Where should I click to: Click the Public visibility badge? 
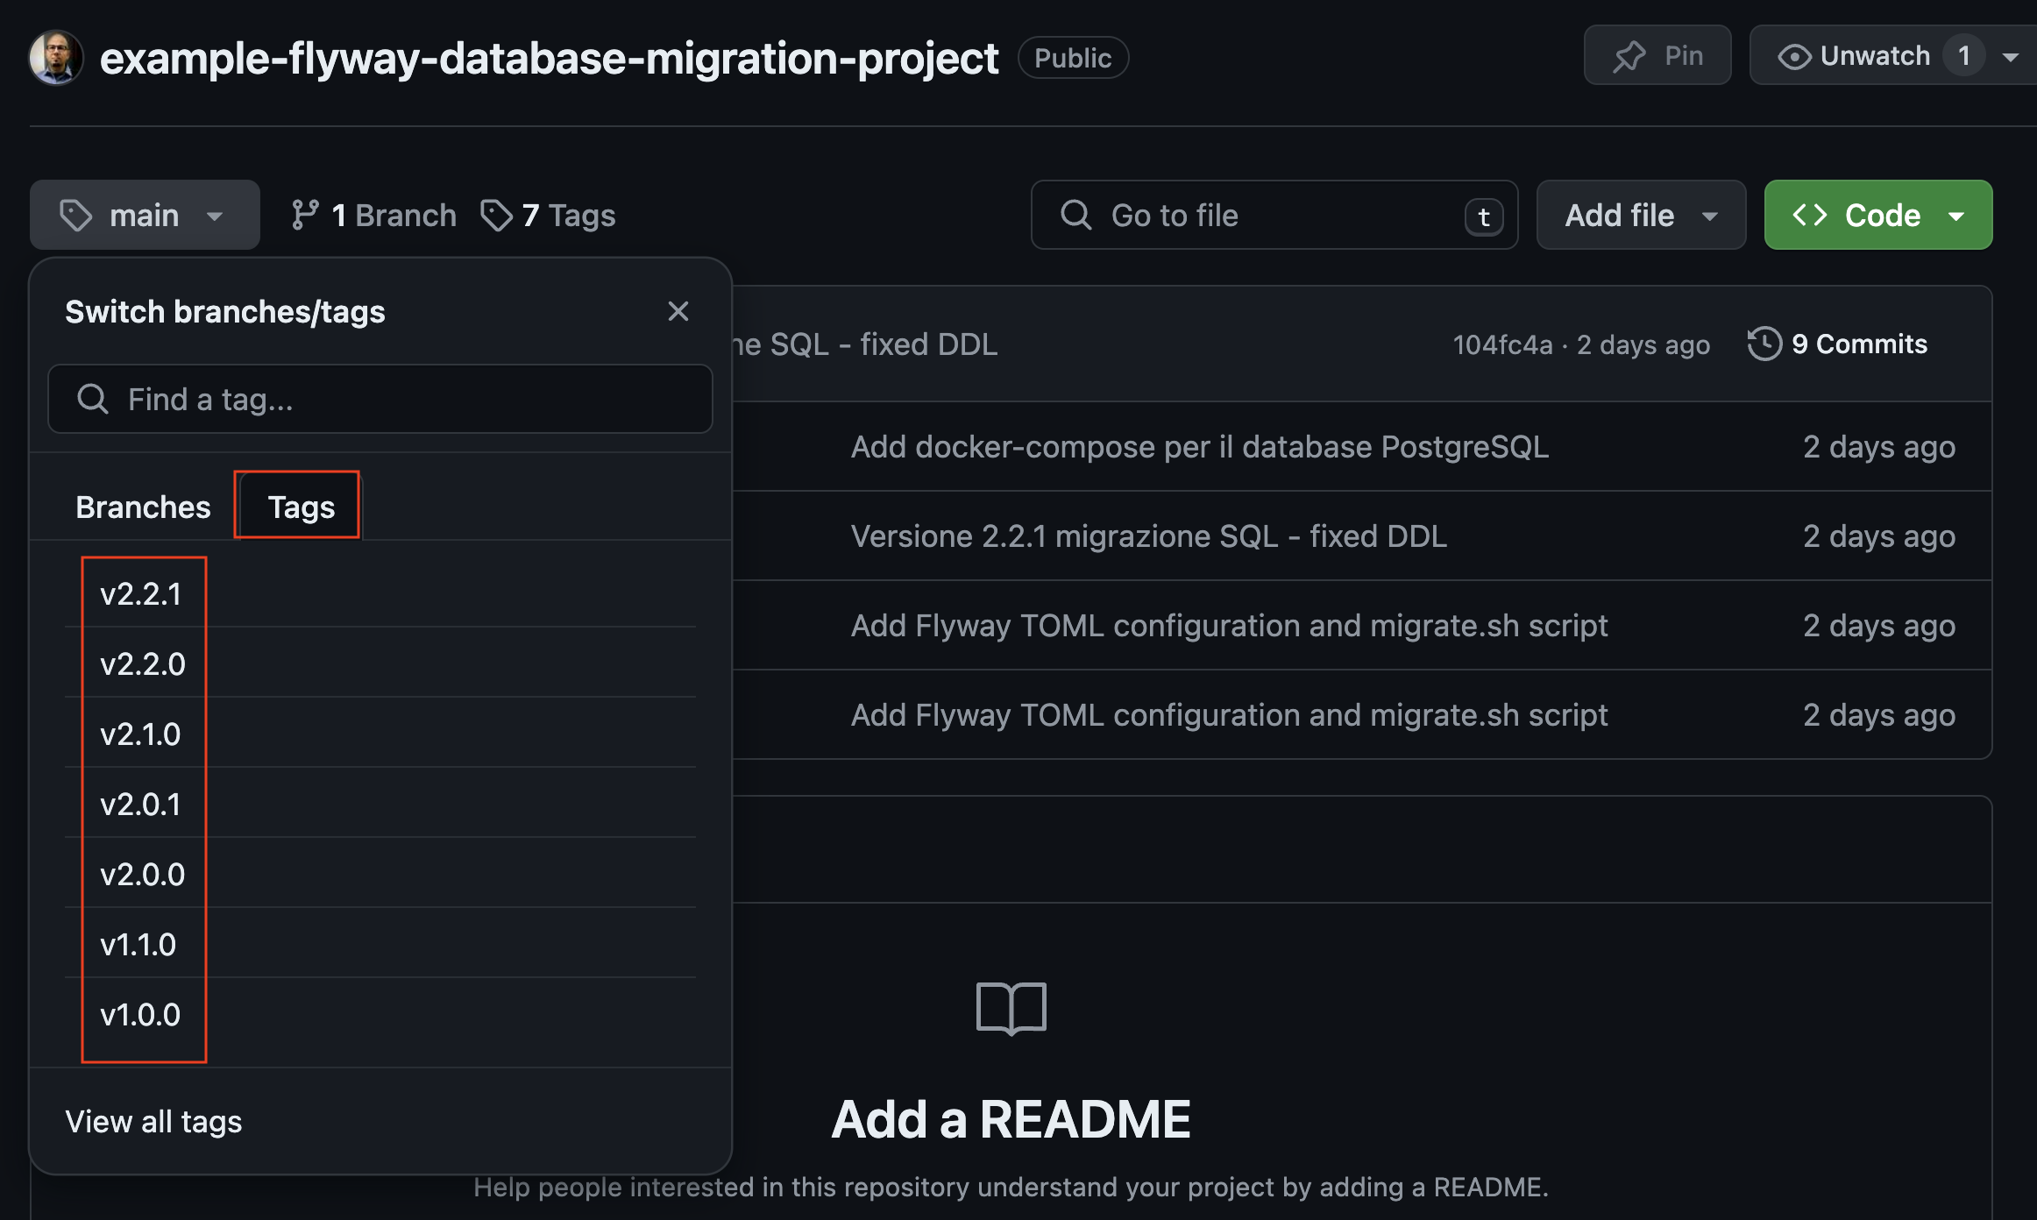1073,58
